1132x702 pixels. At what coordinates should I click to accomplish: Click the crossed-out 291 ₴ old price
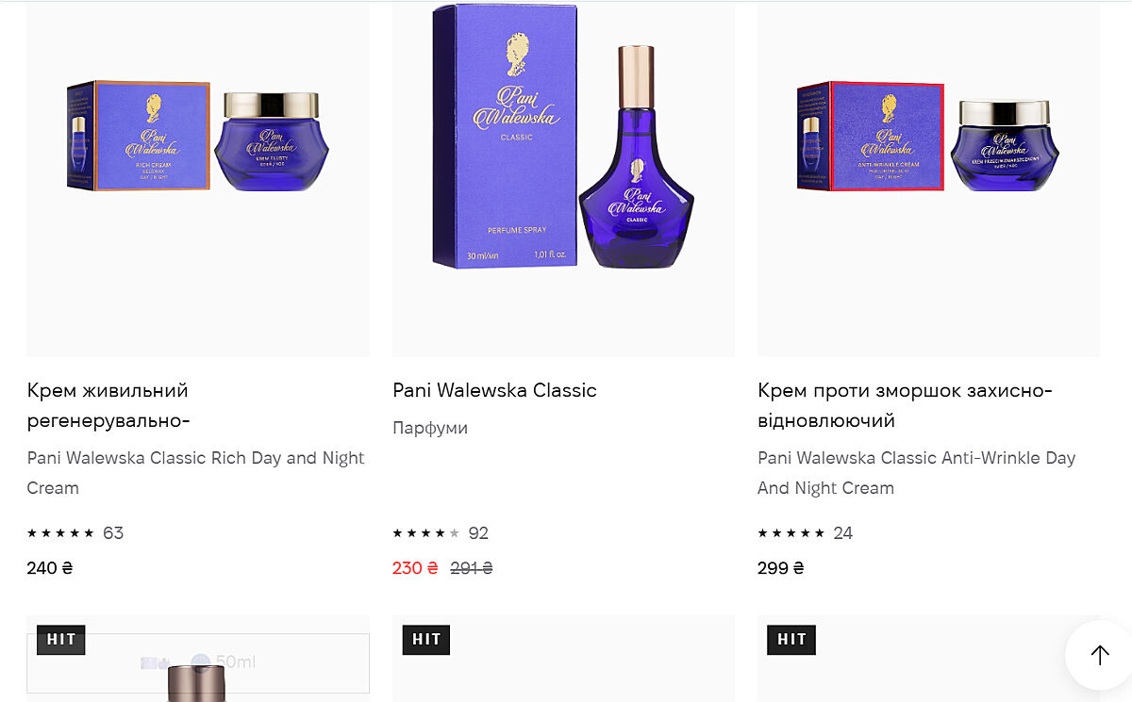pyautogui.click(x=472, y=568)
